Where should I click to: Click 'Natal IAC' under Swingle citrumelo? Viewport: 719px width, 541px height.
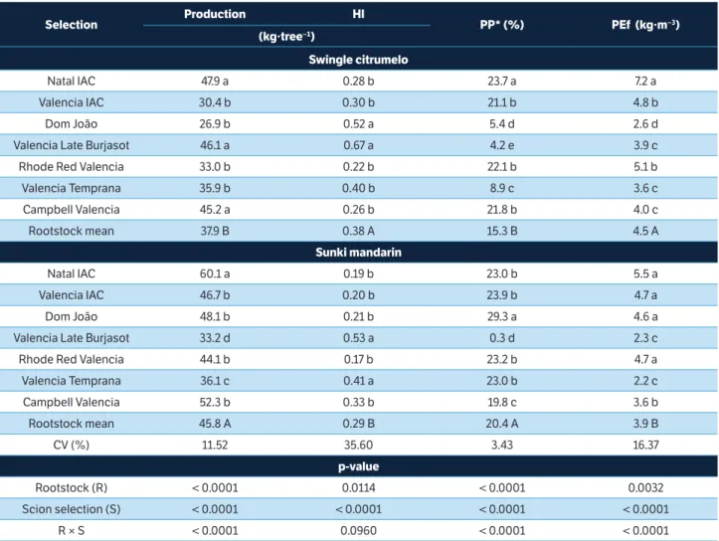click(71, 82)
